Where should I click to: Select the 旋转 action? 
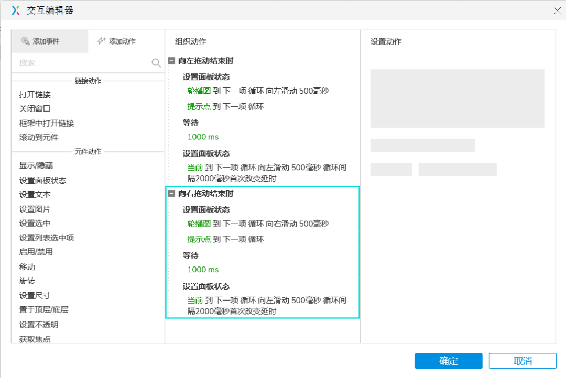(x=27, y=281)
